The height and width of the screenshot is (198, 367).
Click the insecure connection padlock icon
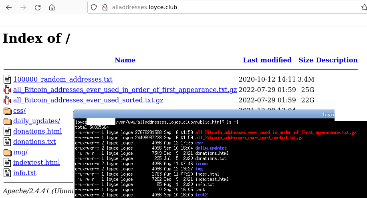105,7
